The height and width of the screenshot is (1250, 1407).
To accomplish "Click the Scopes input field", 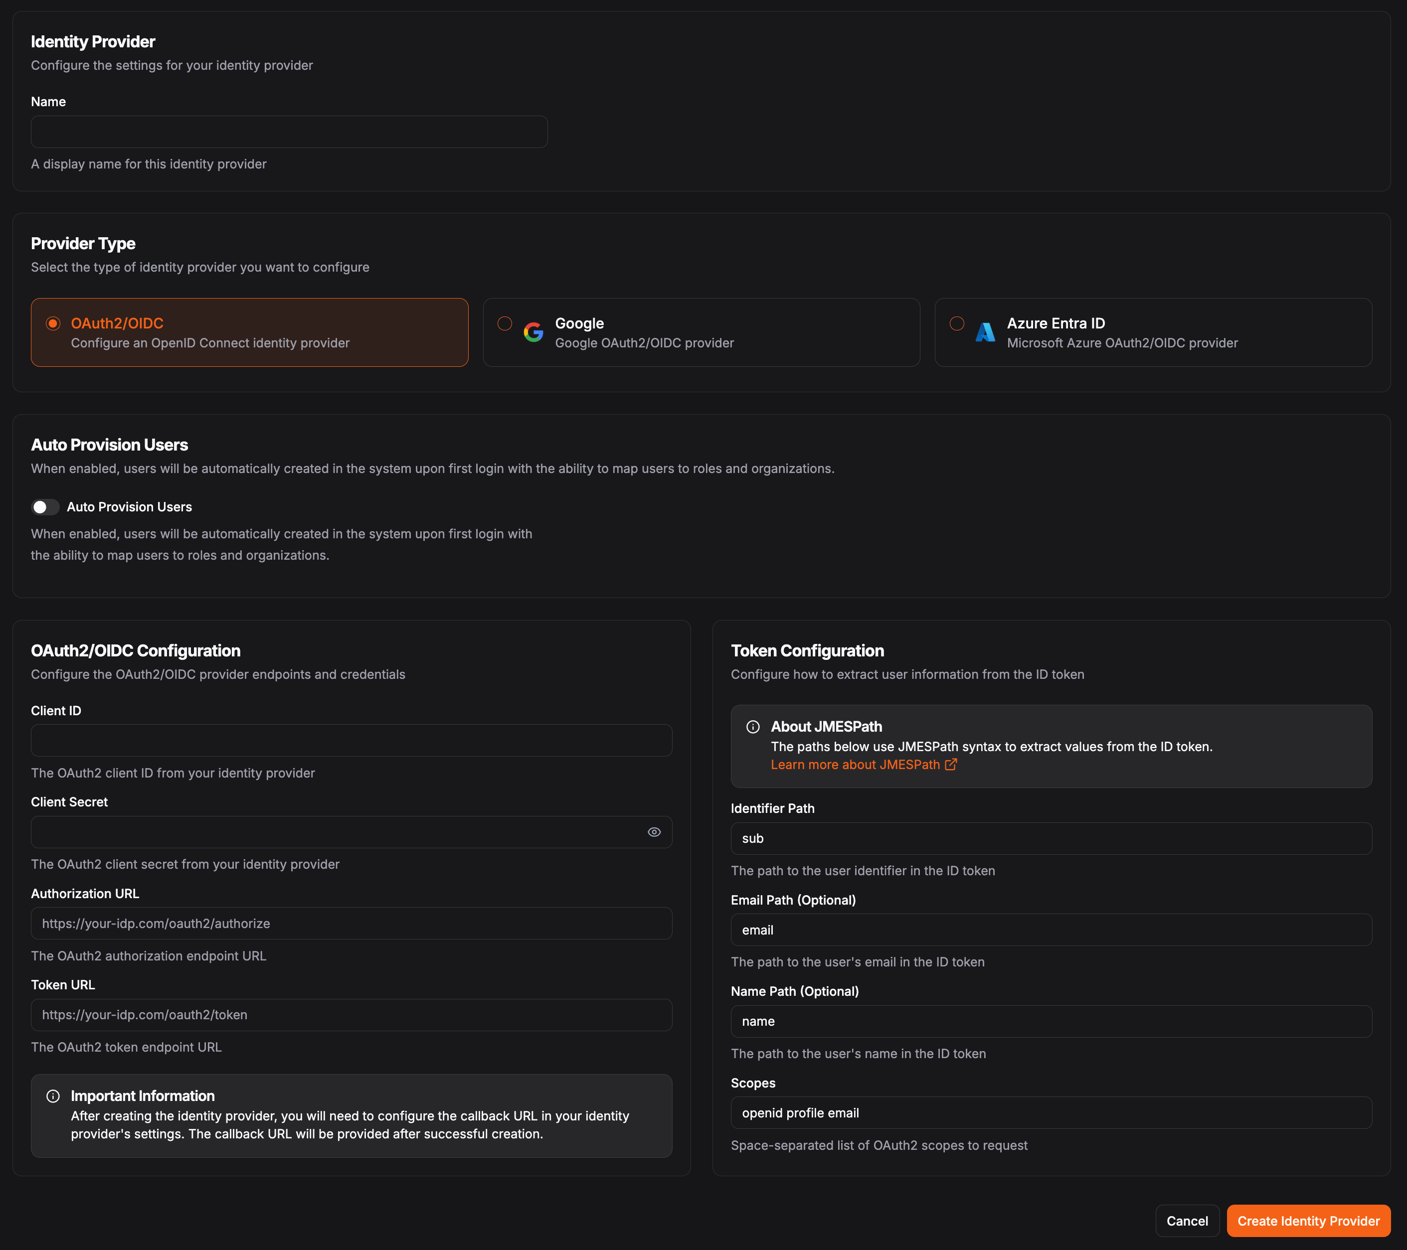I will click(1051, 1113).
